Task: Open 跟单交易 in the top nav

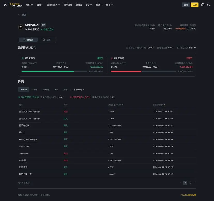Action: (x=68, y=5)
